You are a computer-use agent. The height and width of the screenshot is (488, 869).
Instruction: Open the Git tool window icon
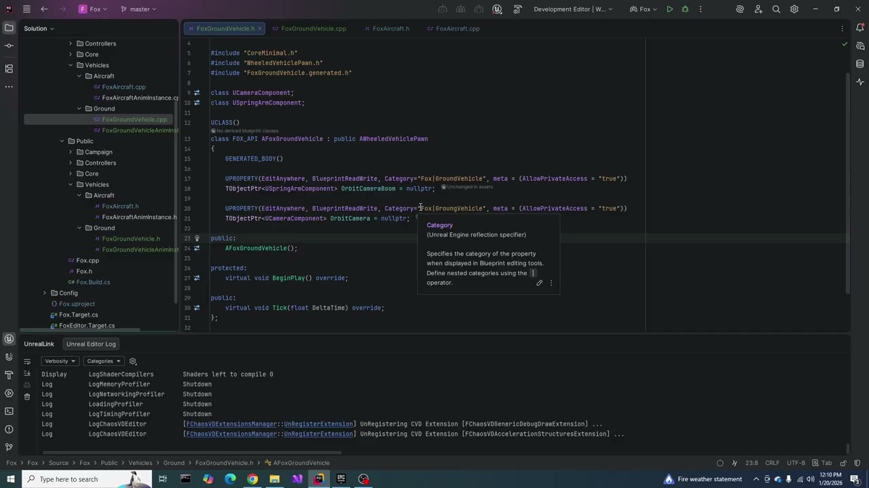point(9,447)
